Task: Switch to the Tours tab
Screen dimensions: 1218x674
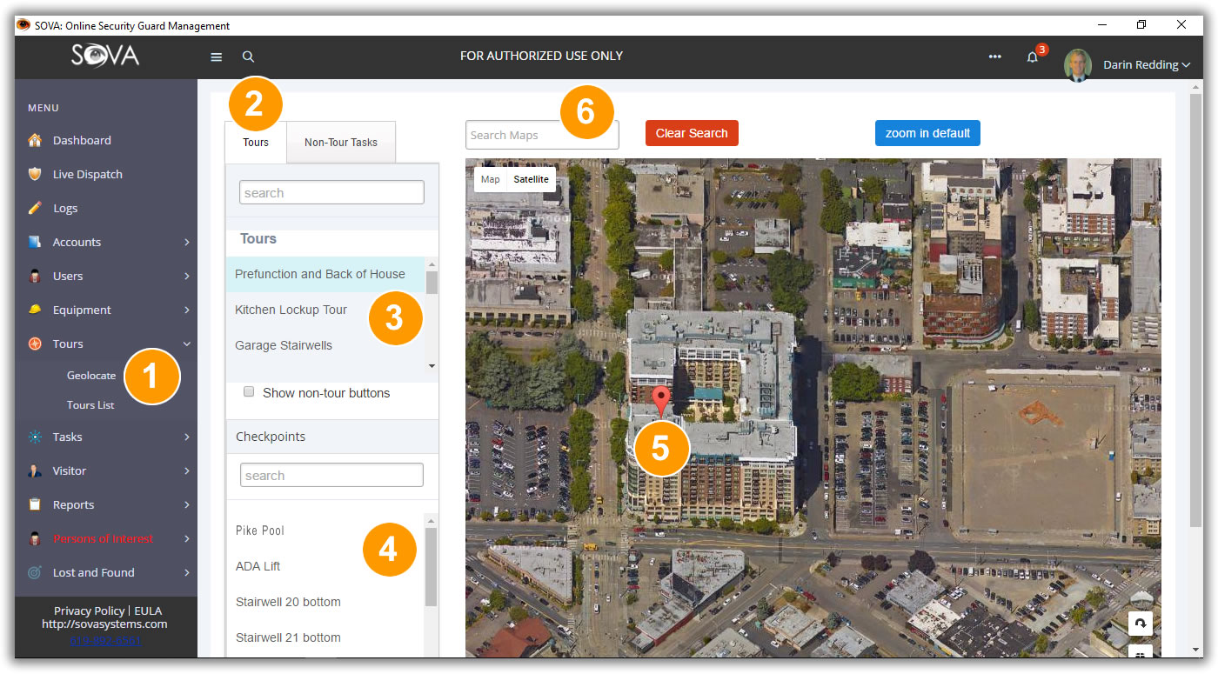Action: pyautogui.click(x=256, y=143)
